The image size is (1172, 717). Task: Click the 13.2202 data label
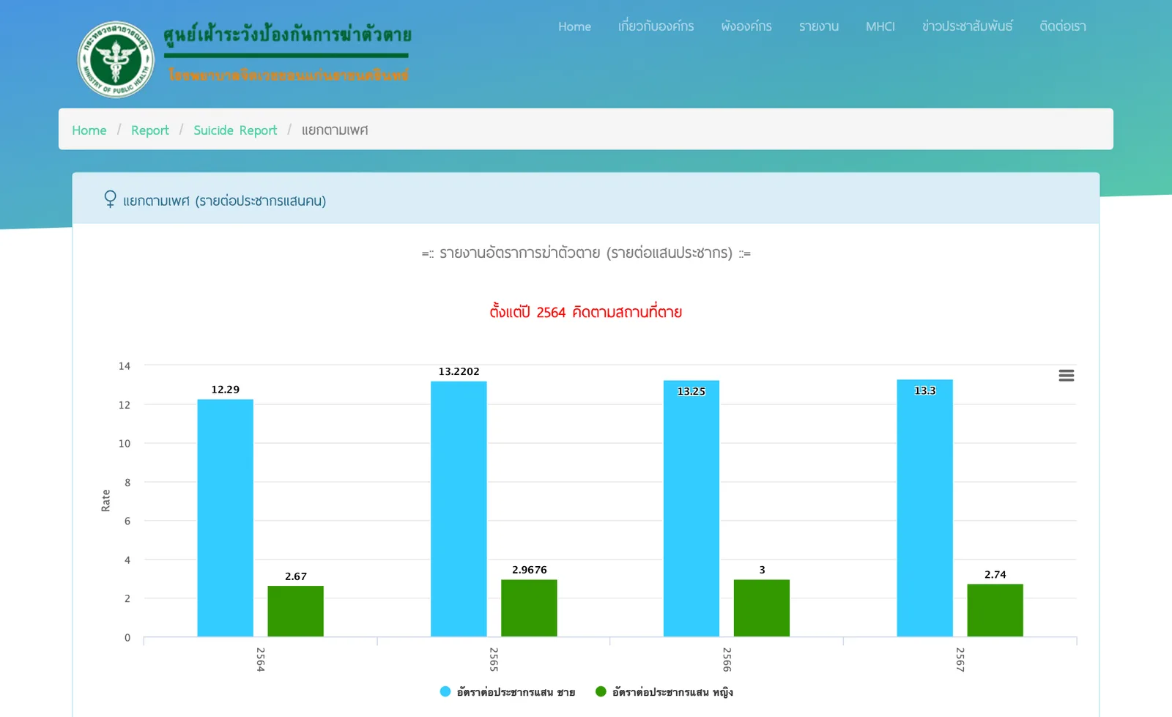click(x=459, y=371)
